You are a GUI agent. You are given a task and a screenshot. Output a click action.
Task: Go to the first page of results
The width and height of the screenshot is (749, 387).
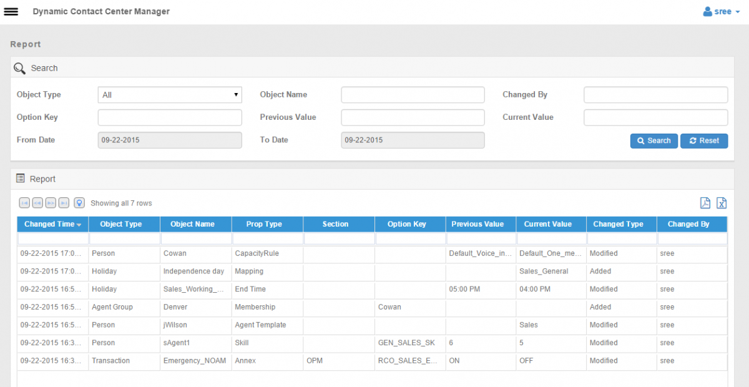point(24,203)
